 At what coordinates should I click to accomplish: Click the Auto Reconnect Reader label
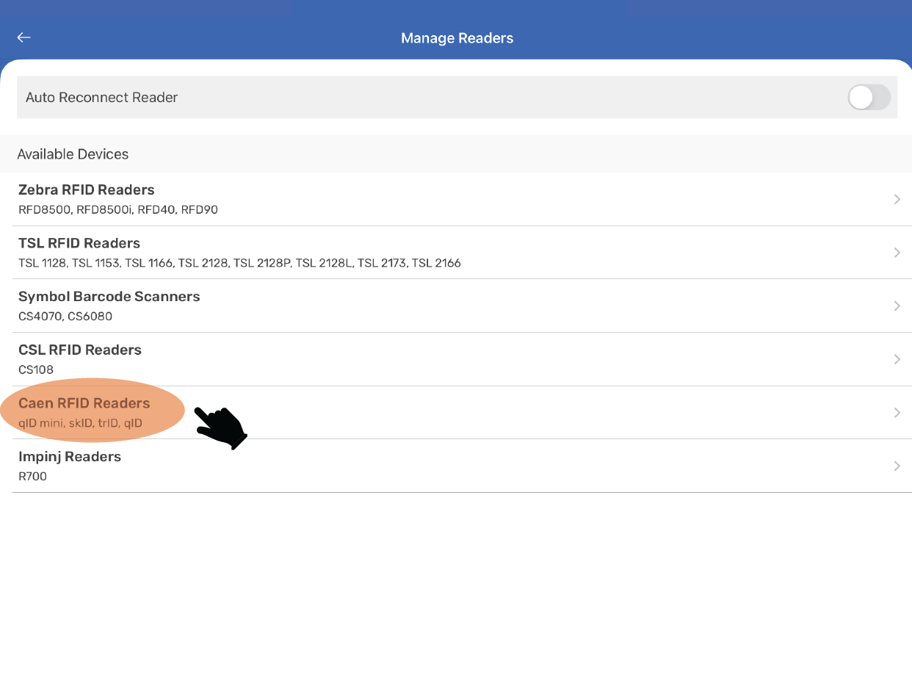pos(101,98)
